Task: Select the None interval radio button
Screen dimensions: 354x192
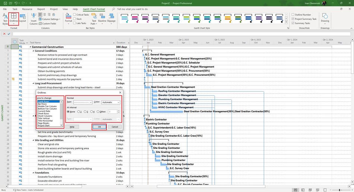Action: (x=68, y=111)
